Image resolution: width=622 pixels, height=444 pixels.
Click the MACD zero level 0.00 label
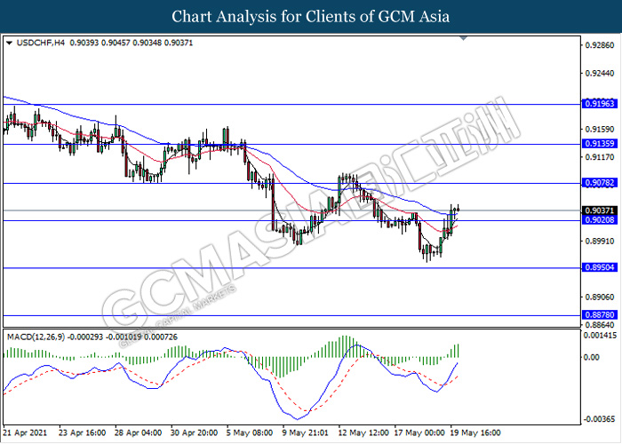click(x=593, y=357)
